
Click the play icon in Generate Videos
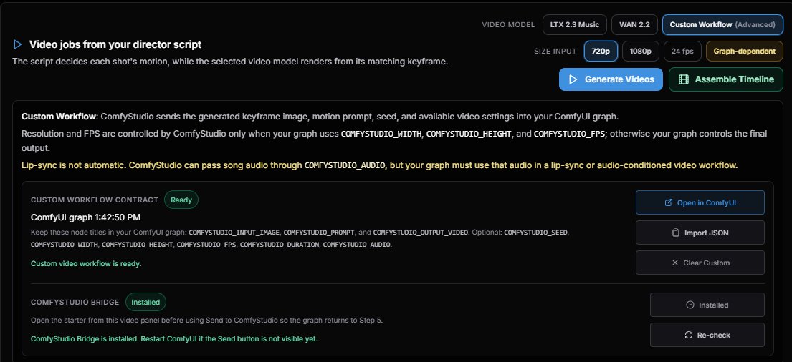[x=573, y=79]
